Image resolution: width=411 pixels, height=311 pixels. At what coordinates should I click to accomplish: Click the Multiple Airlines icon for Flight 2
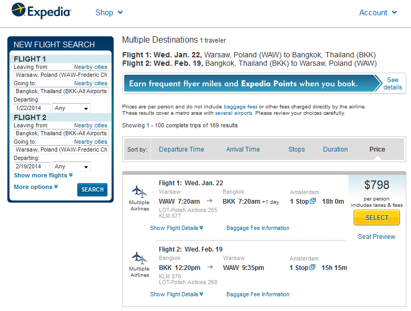pyautogui.click(x=139, y=258)
